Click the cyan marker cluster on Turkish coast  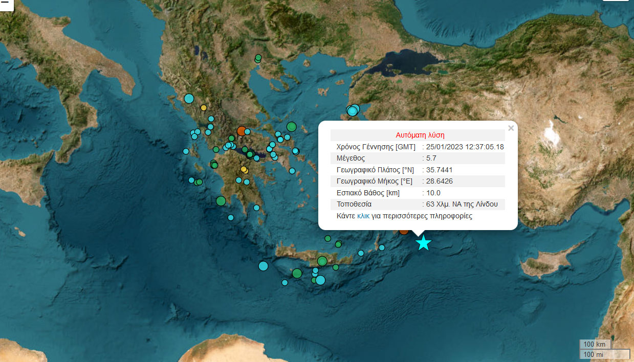click(x=353, y=110)
